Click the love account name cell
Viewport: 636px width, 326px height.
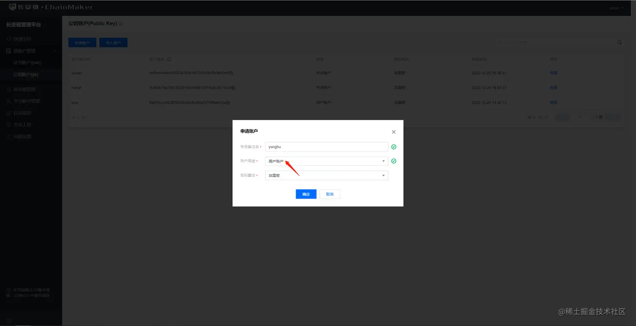[75, 103]
